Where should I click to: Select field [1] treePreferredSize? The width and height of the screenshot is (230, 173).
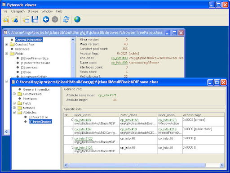[x=35, y=63]
